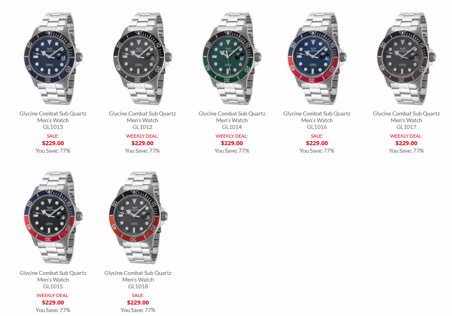Select the $229.00 price under GL1014
The width and height of the screenshot is (452, 316).
tap(232, 143)
